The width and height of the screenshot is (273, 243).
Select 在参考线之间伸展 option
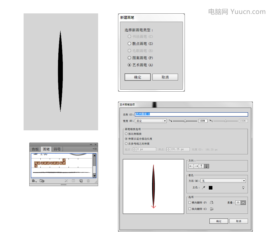point(137,144)
